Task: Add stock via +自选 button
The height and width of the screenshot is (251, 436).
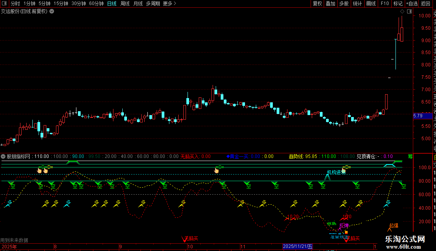Action: pos(412,3)
